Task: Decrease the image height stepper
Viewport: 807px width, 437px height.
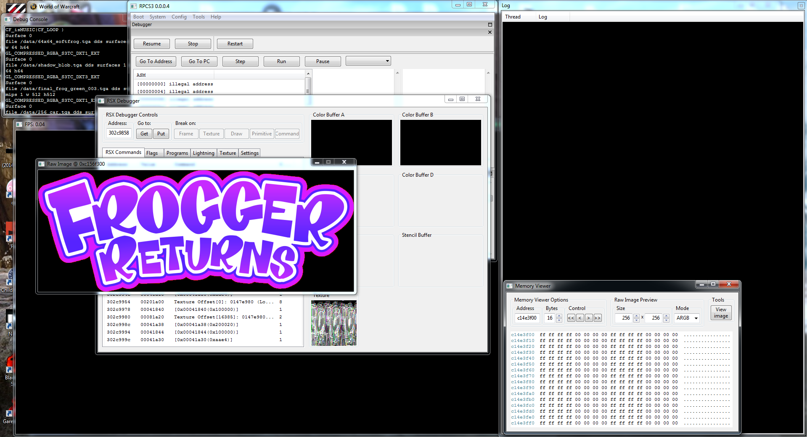Action: (x=666, y=320)
